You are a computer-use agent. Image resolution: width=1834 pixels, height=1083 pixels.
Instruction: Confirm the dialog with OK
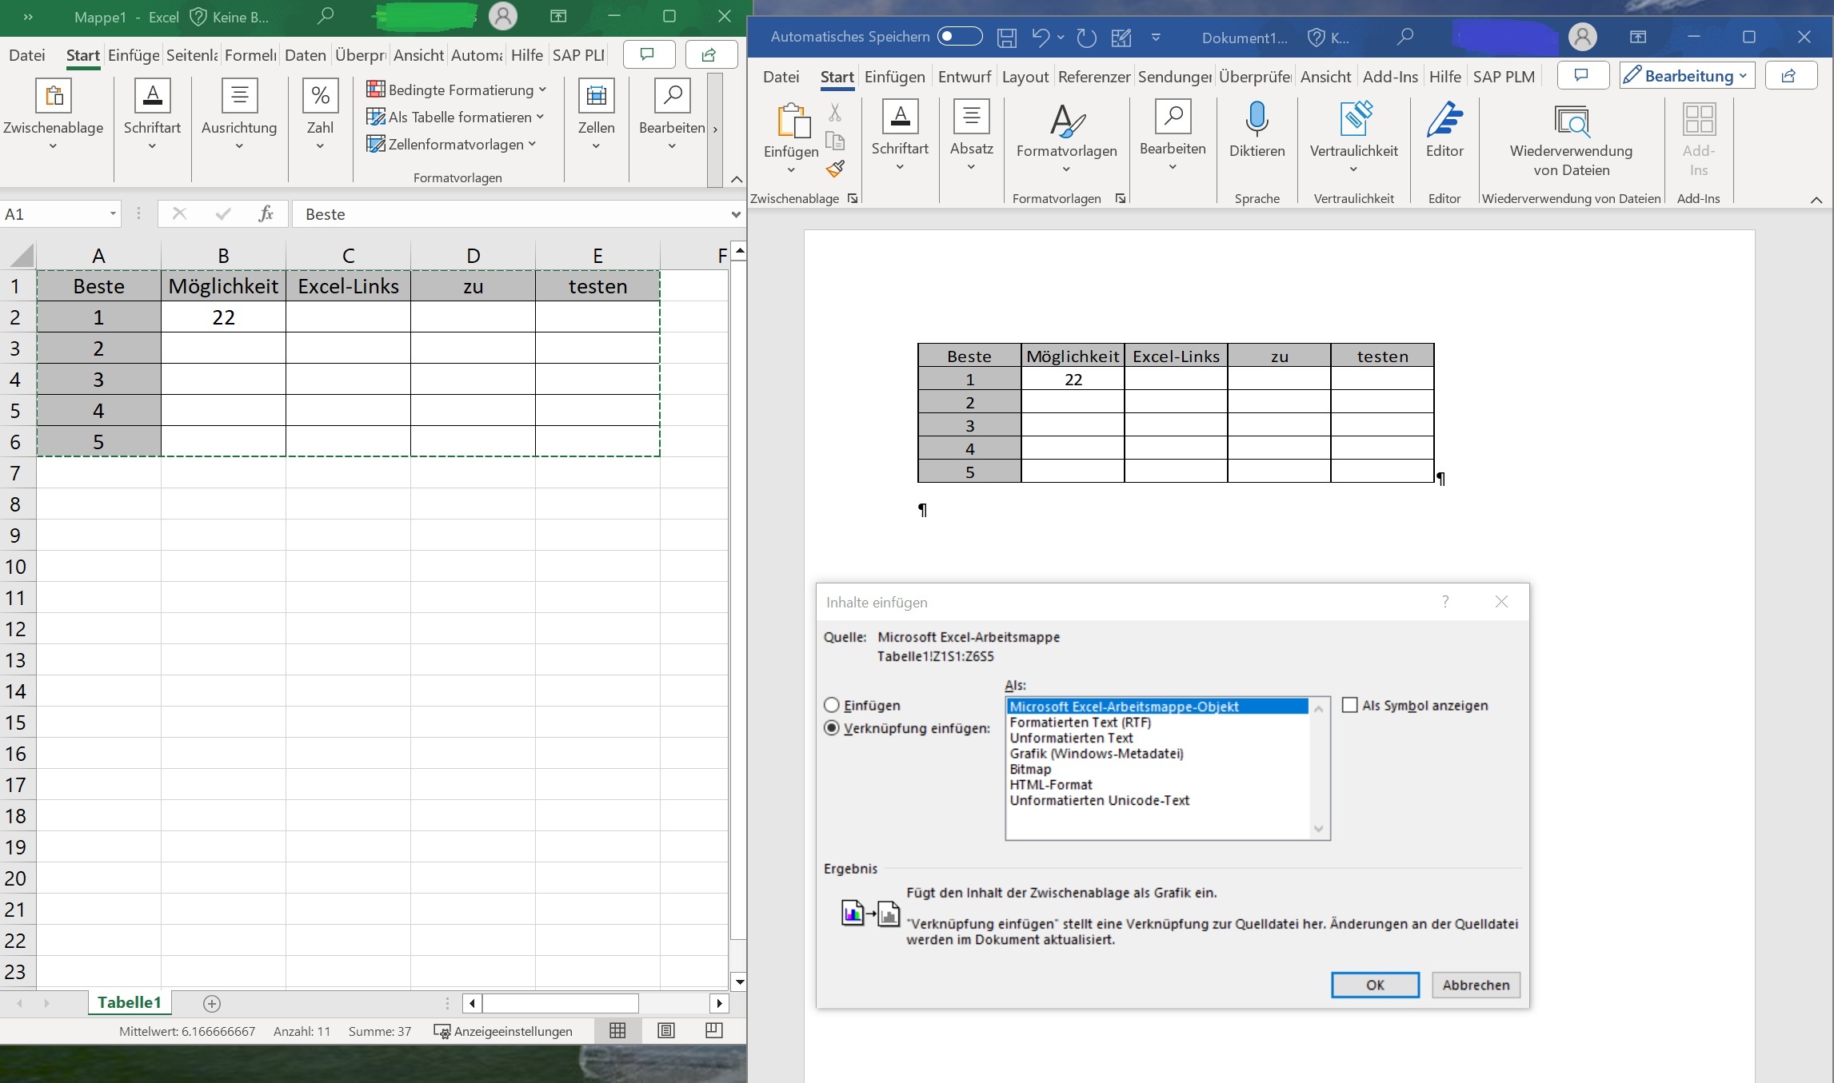(x=1375, y=985)
